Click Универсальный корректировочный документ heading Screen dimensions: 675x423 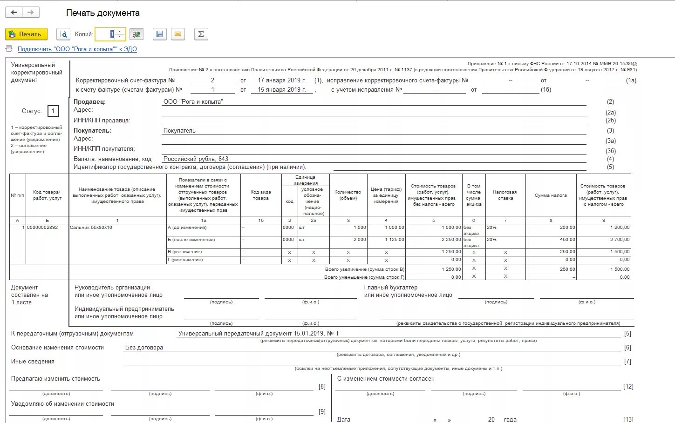[37, 73]
